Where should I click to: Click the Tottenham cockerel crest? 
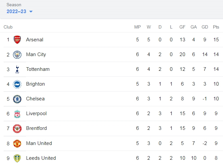(17, 70)
